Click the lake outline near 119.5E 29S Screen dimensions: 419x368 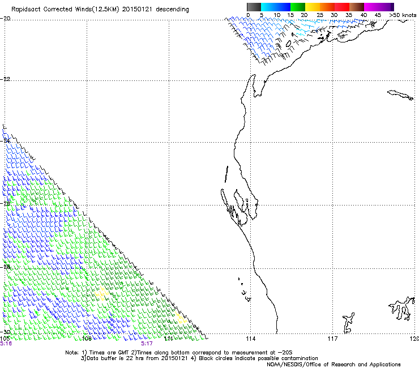pos(402,308)
